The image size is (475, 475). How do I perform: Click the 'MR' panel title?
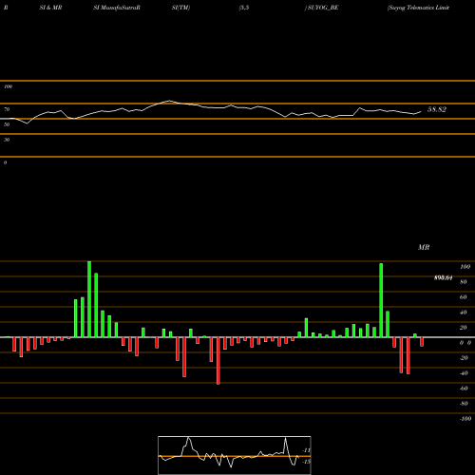pos(424,247)
